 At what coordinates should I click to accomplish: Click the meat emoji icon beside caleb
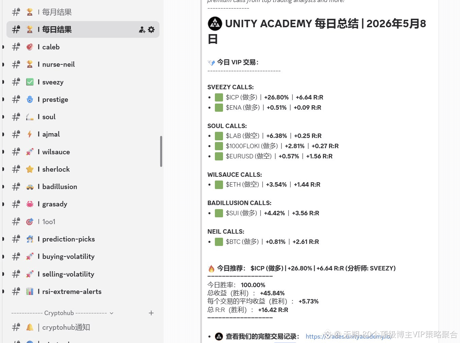(30, 47)
